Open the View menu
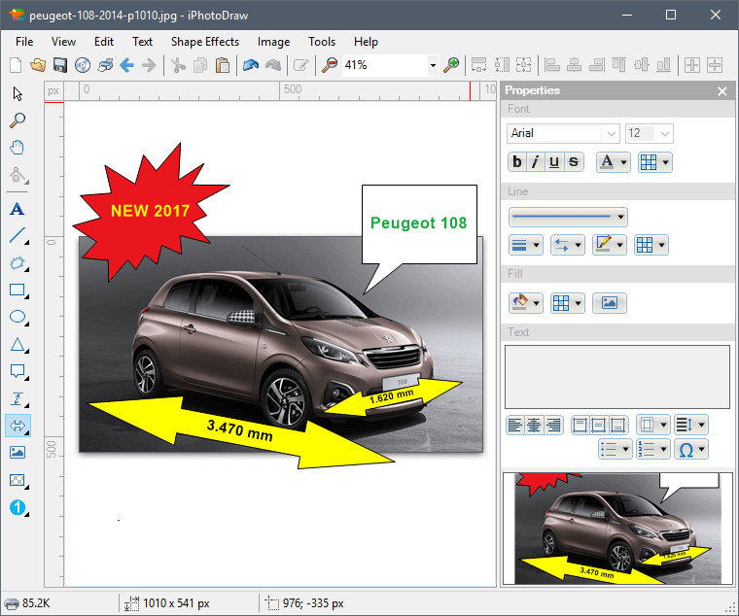The image size is (739, 616). pyautogui.click(x=63, y=42)
